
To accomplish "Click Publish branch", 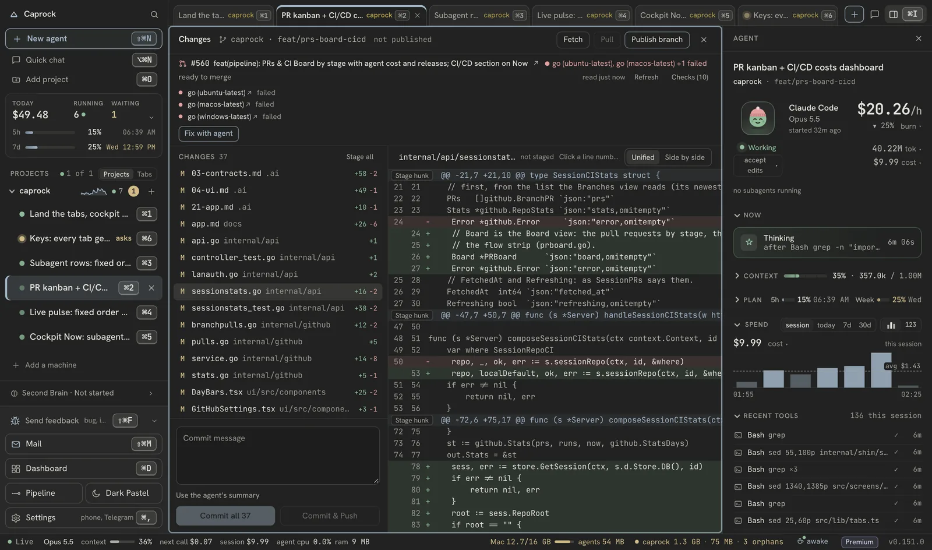I will tap(657, 40).
